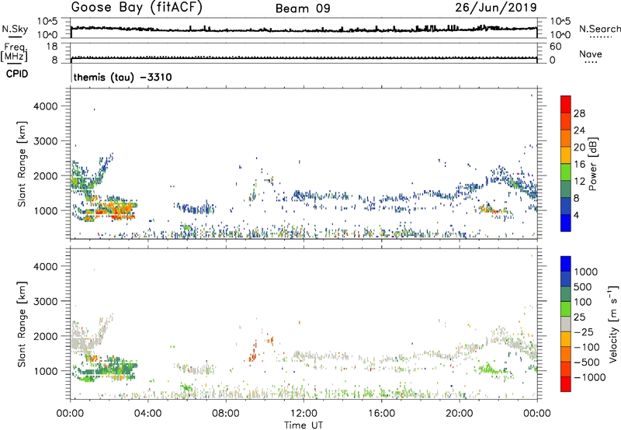Click the '28' tick on the Power scale

[x=579, y=113]
